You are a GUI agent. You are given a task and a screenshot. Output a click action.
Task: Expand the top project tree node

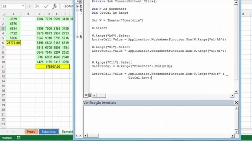[x=77, y=6]
